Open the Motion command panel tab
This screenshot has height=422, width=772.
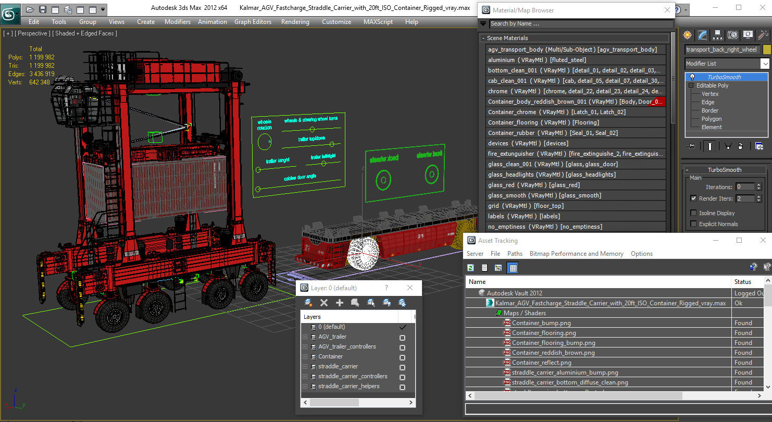point(733,35)
